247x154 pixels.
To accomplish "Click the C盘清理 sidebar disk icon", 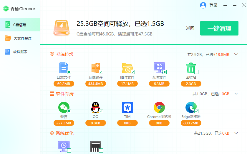I will pyautogui.click(x=8, y=25).
